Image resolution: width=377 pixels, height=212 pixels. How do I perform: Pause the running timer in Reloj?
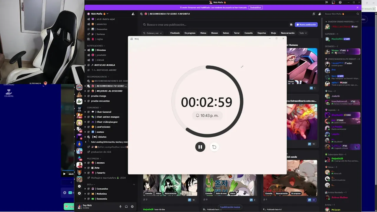click(200, 147)
